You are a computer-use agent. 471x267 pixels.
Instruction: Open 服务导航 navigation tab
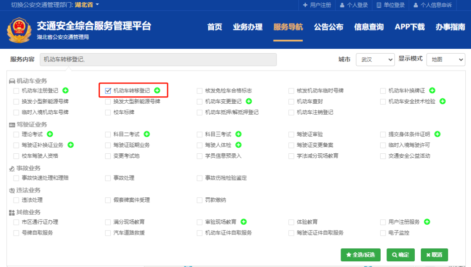point(288,27)
